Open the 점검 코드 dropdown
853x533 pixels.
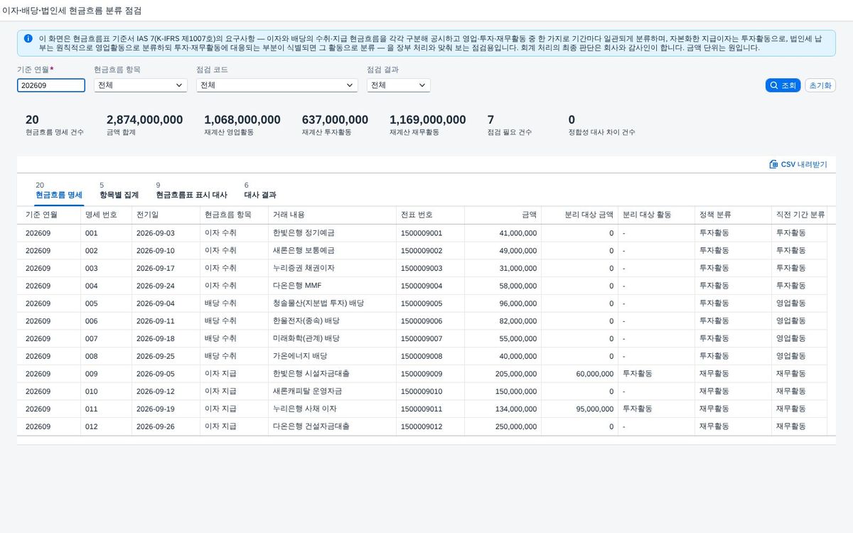click(x=277, y=85)
